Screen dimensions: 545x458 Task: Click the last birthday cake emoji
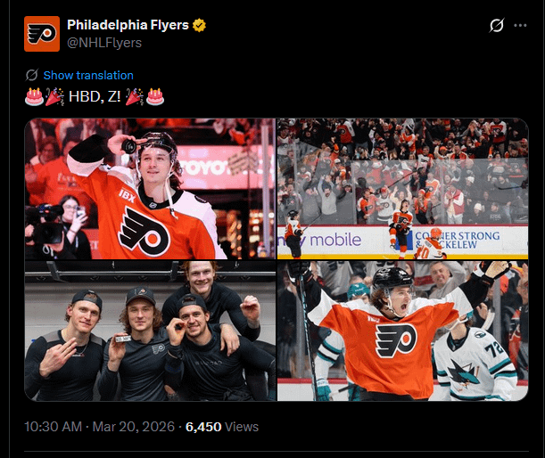click(155, 96)
